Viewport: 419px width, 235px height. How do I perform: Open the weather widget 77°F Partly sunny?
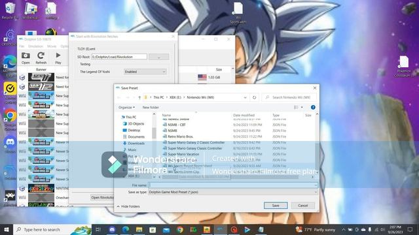[x=316, y=229]
